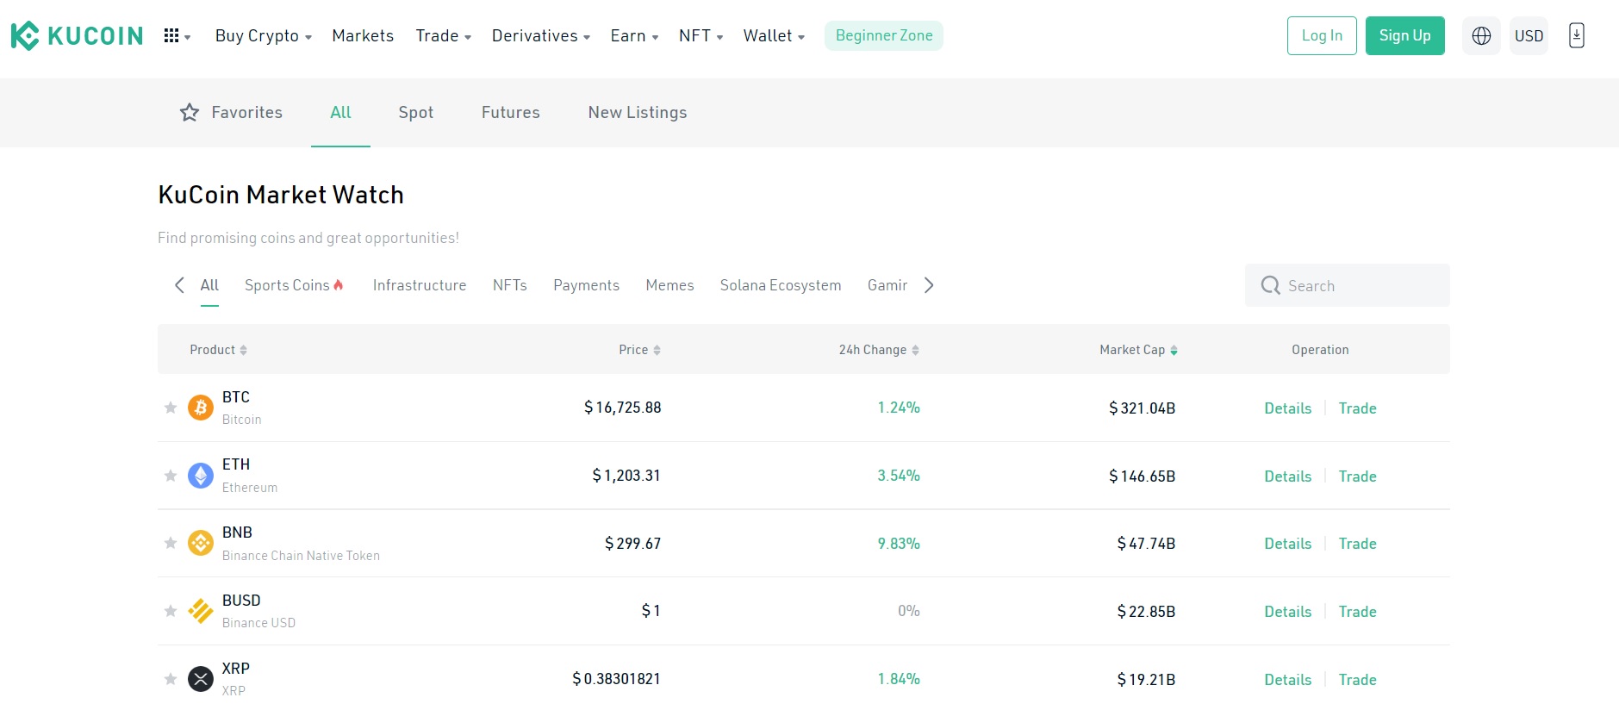The height and width of the screenshot is (710, 1619).
Task: Favorite BTC with its star
Action: click(x=171, y=408)
